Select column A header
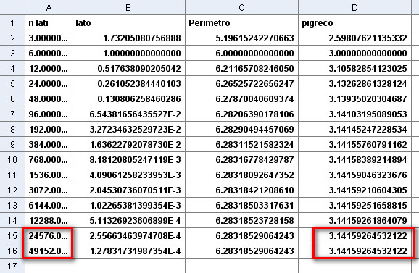Screen dimensions: 419x273 coord(49,7)
